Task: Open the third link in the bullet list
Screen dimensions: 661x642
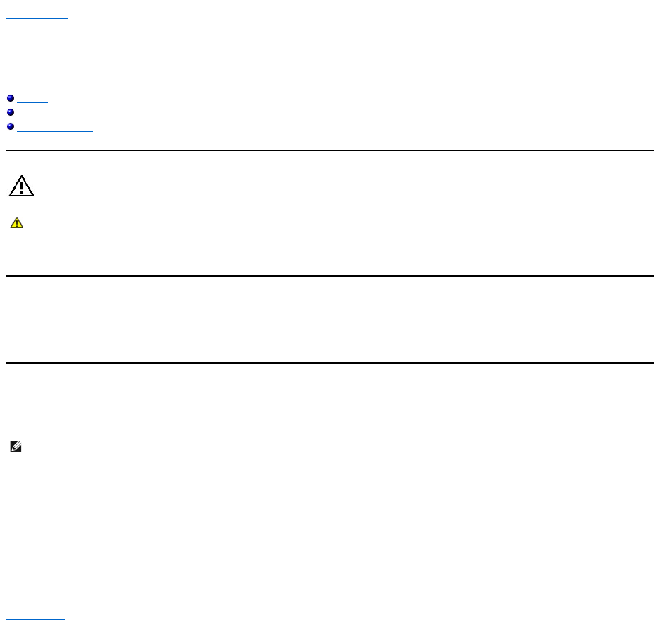Action: pos(54,129)
